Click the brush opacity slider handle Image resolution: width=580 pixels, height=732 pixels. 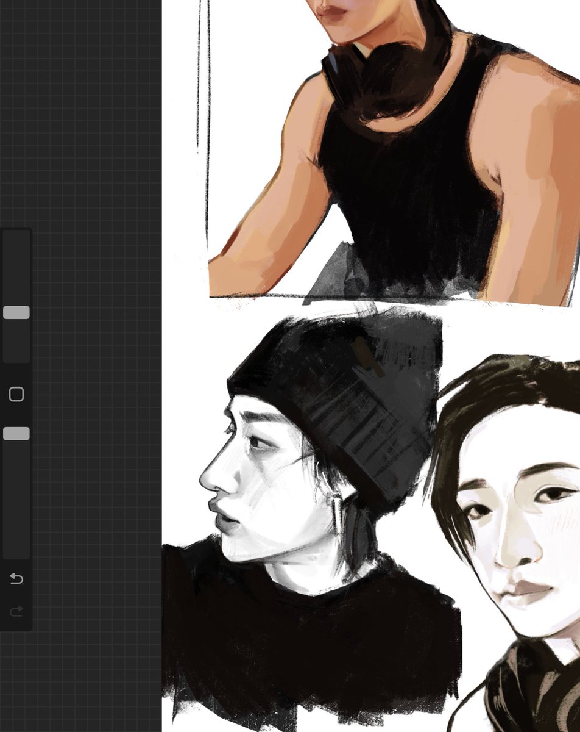coord(16,434)
